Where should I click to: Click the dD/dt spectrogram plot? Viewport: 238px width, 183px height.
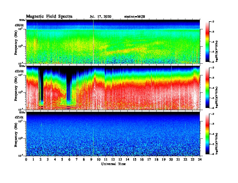click(x=113, y=88)
